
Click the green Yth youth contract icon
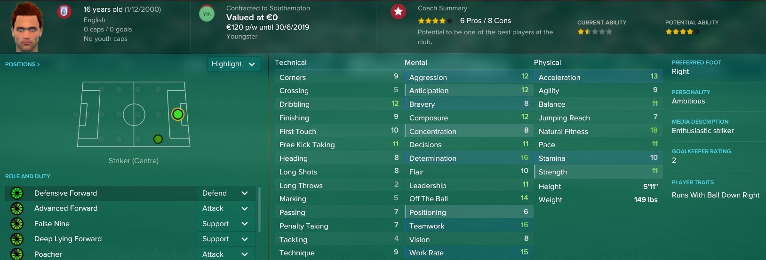point(207,14)
